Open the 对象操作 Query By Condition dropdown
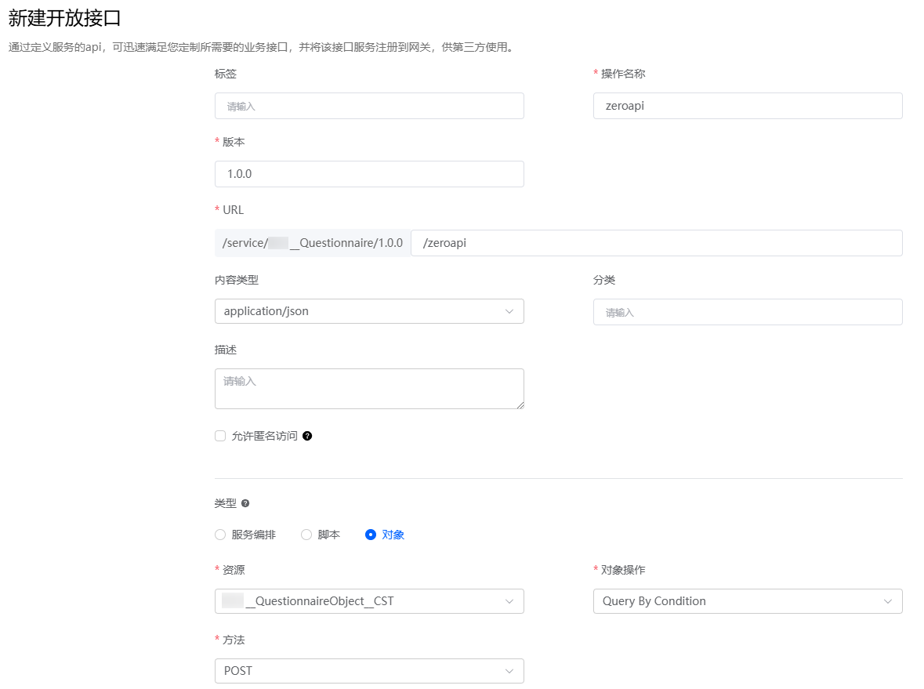Image resolution: width=924 pixels, height=689 pixels. click(x=748, y=601)
